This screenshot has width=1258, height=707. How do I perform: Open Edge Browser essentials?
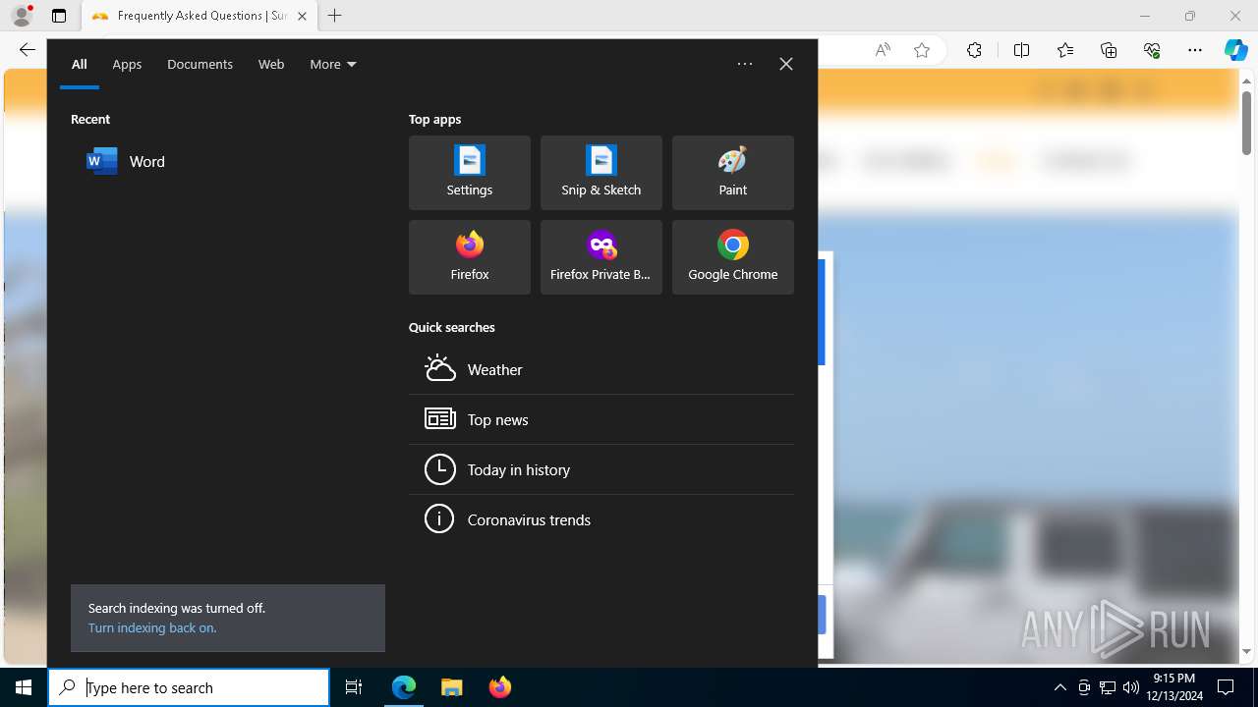1152,50
